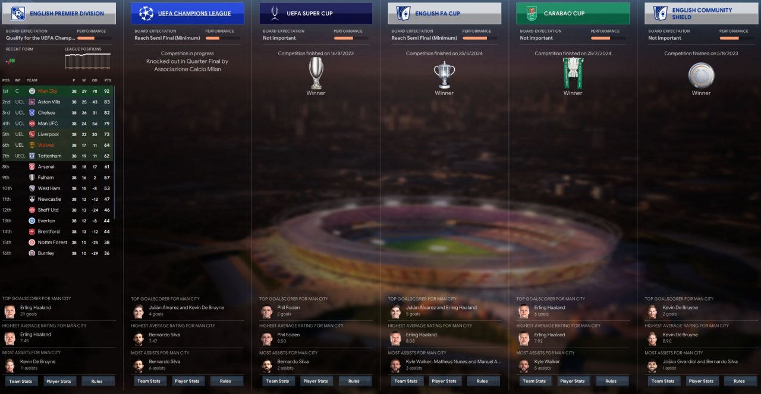Open Player Stats under Champions League panel
This screenshot has width=761, height=394.
[187, 381]
